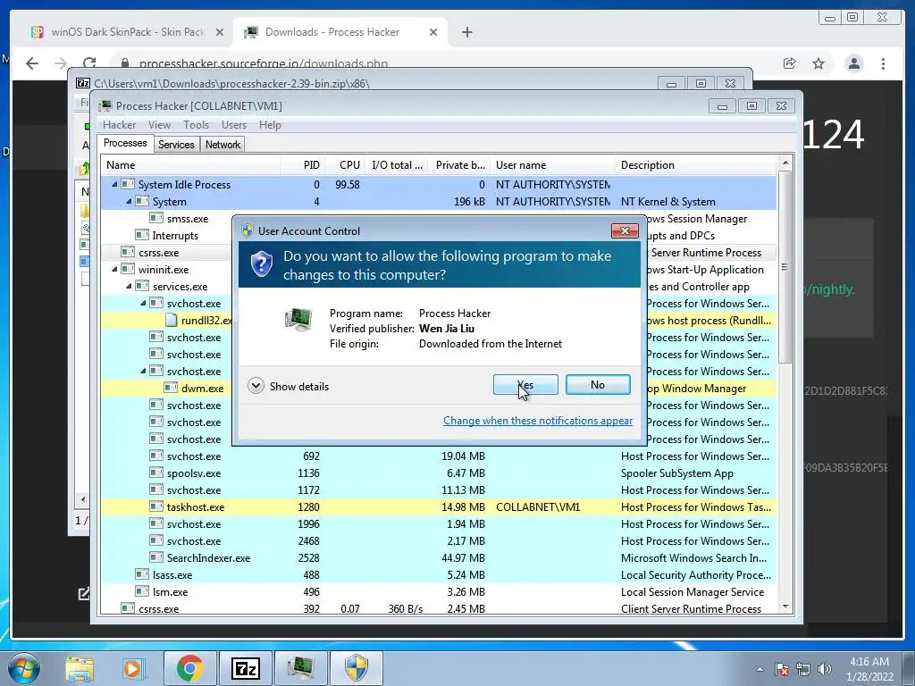Bookmark this page with the star icon
Viewport: 915px width, 686px height.
tap(818, 63)
